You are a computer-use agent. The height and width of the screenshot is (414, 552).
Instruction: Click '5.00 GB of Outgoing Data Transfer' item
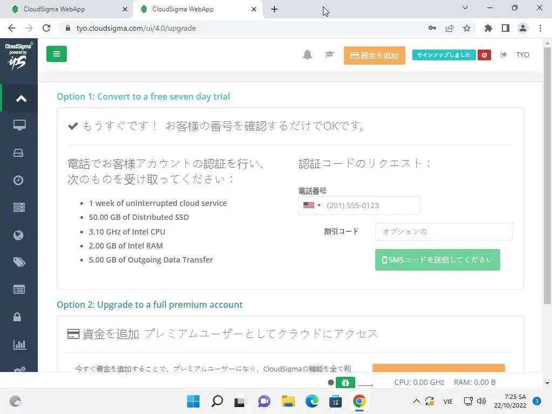click(x=151, y=260)
